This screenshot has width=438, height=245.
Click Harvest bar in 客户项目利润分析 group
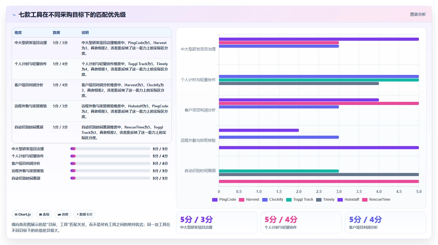319,103
